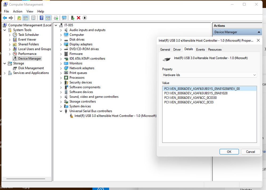Click the Update device driver toolbar icon
This screenshot has width=266, height=190.
73,18
